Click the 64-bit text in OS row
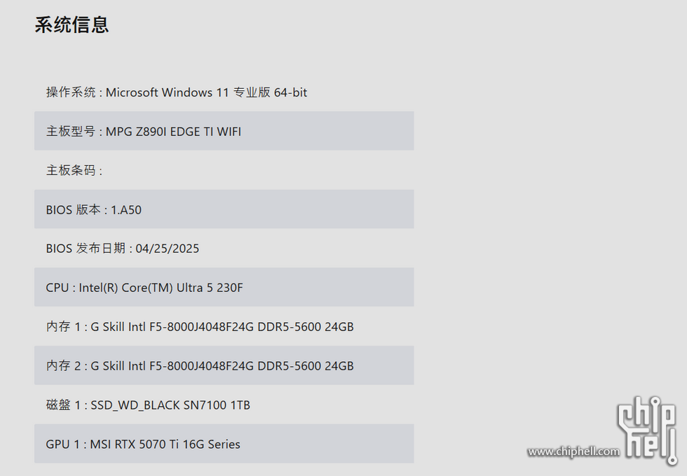Image resolution: width=687 pixels, height=476 pixels. click(x=290, y=92)
